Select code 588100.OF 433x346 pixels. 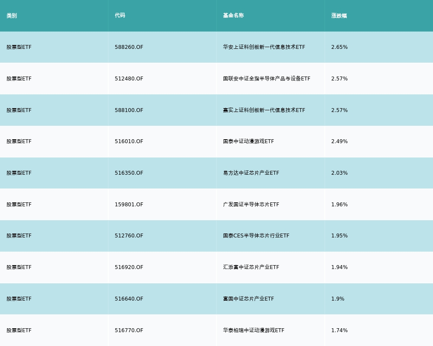pos(129,110)
